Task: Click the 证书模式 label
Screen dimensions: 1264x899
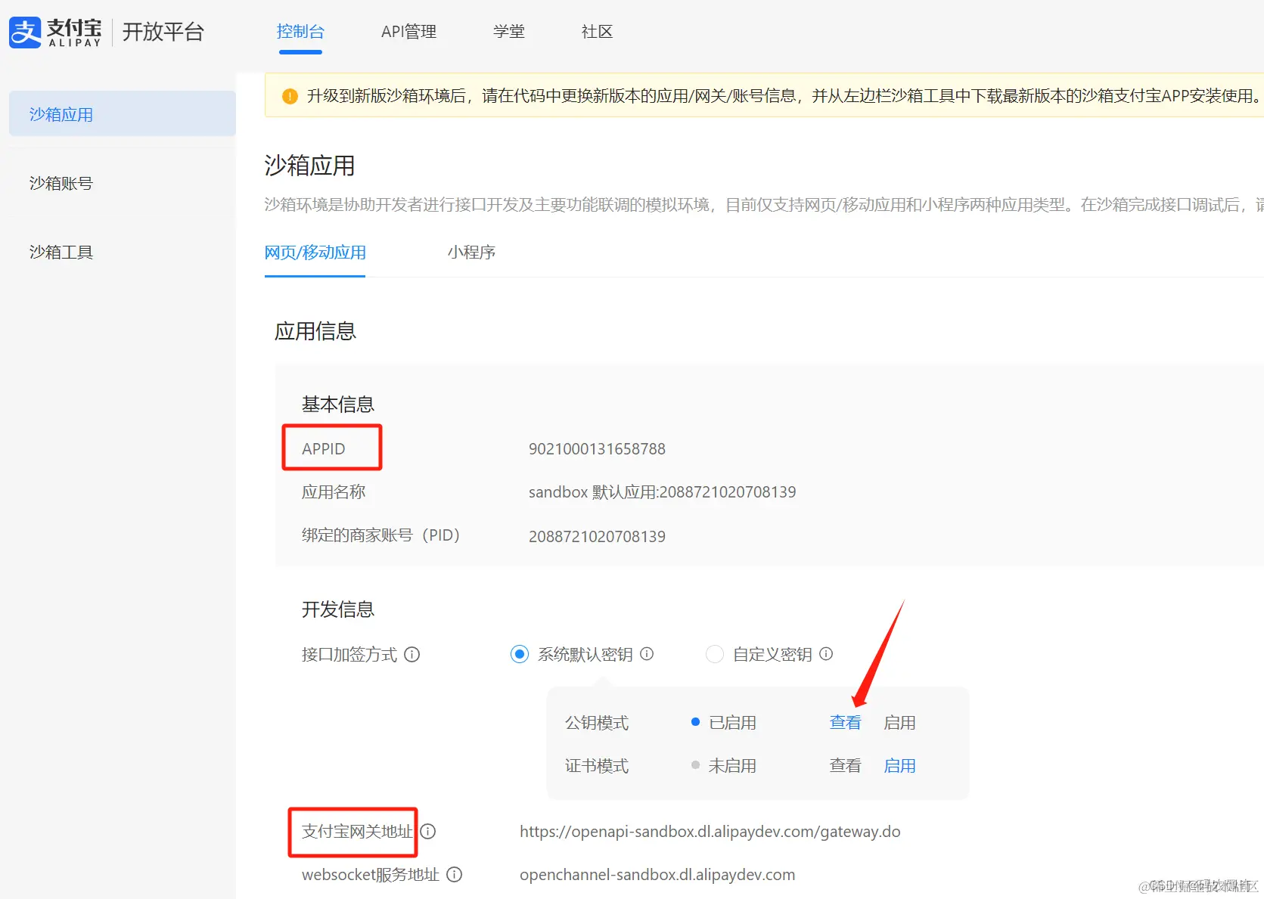Action: tap(597, 766)
